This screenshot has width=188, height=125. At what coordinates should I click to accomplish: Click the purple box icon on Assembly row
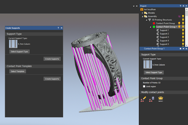tap(179, 16)
